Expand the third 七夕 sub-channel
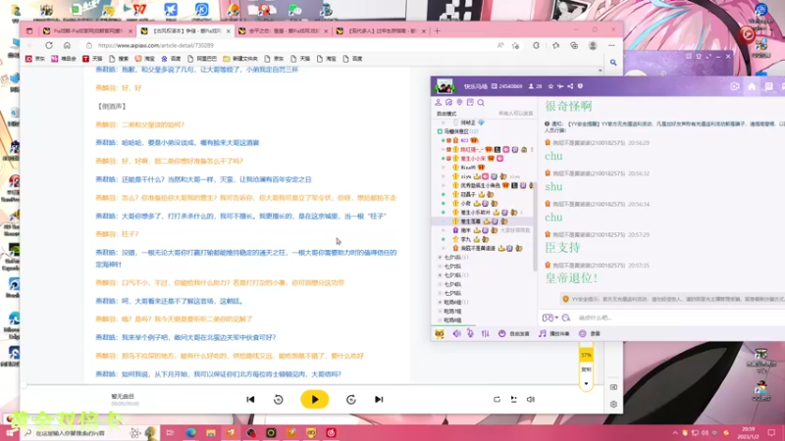 pyautogui.click(x=440, y=275)
